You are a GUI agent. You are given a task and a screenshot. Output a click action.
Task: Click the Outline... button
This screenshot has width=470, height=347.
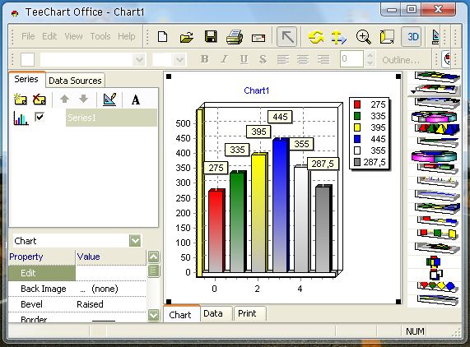coord(401,60)
